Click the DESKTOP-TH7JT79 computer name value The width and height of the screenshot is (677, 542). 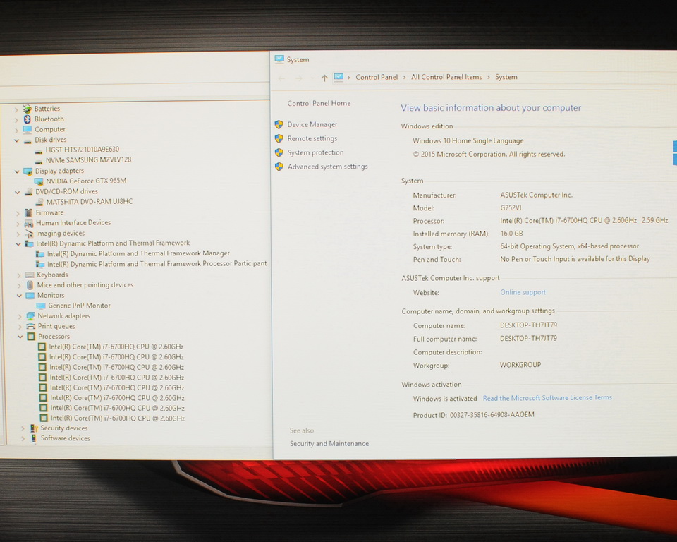pyautogui.click(x=528, y=325)
